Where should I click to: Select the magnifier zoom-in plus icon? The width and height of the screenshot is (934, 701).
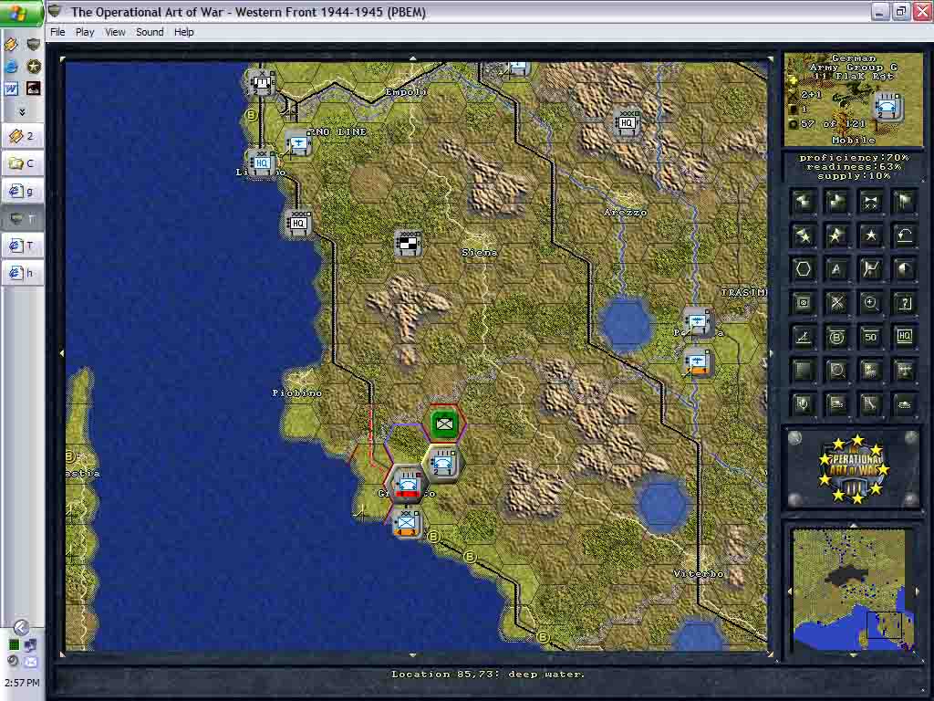(x=870, y=303)
